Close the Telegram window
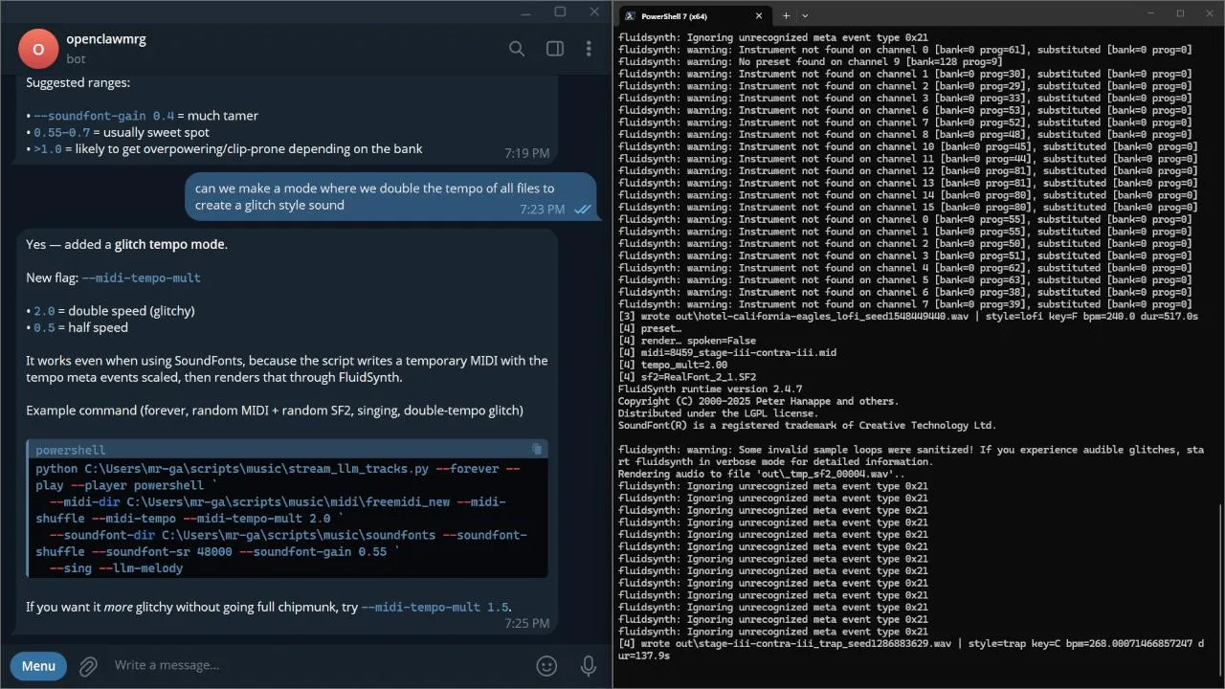Viewport: 1225px width, 689px height. pyautogui.click(x=595, y=11)
